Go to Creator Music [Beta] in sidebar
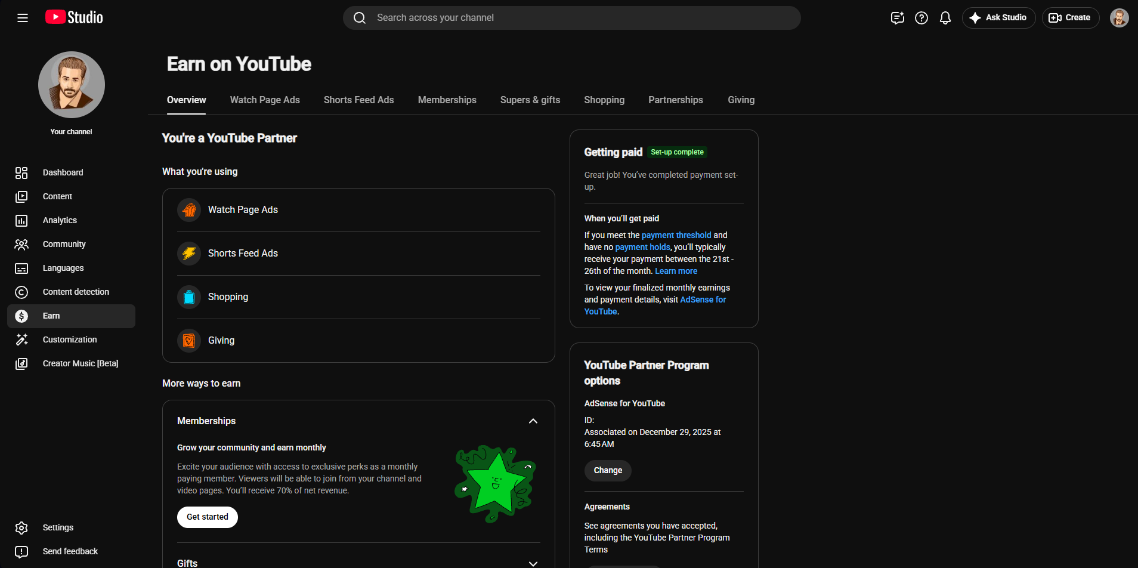1138x568 pixels. [x=72, y=363]
